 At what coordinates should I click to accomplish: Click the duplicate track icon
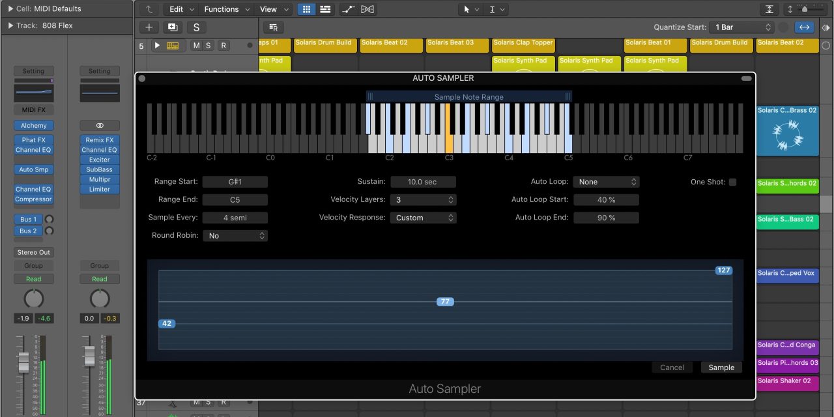(173, 27)
